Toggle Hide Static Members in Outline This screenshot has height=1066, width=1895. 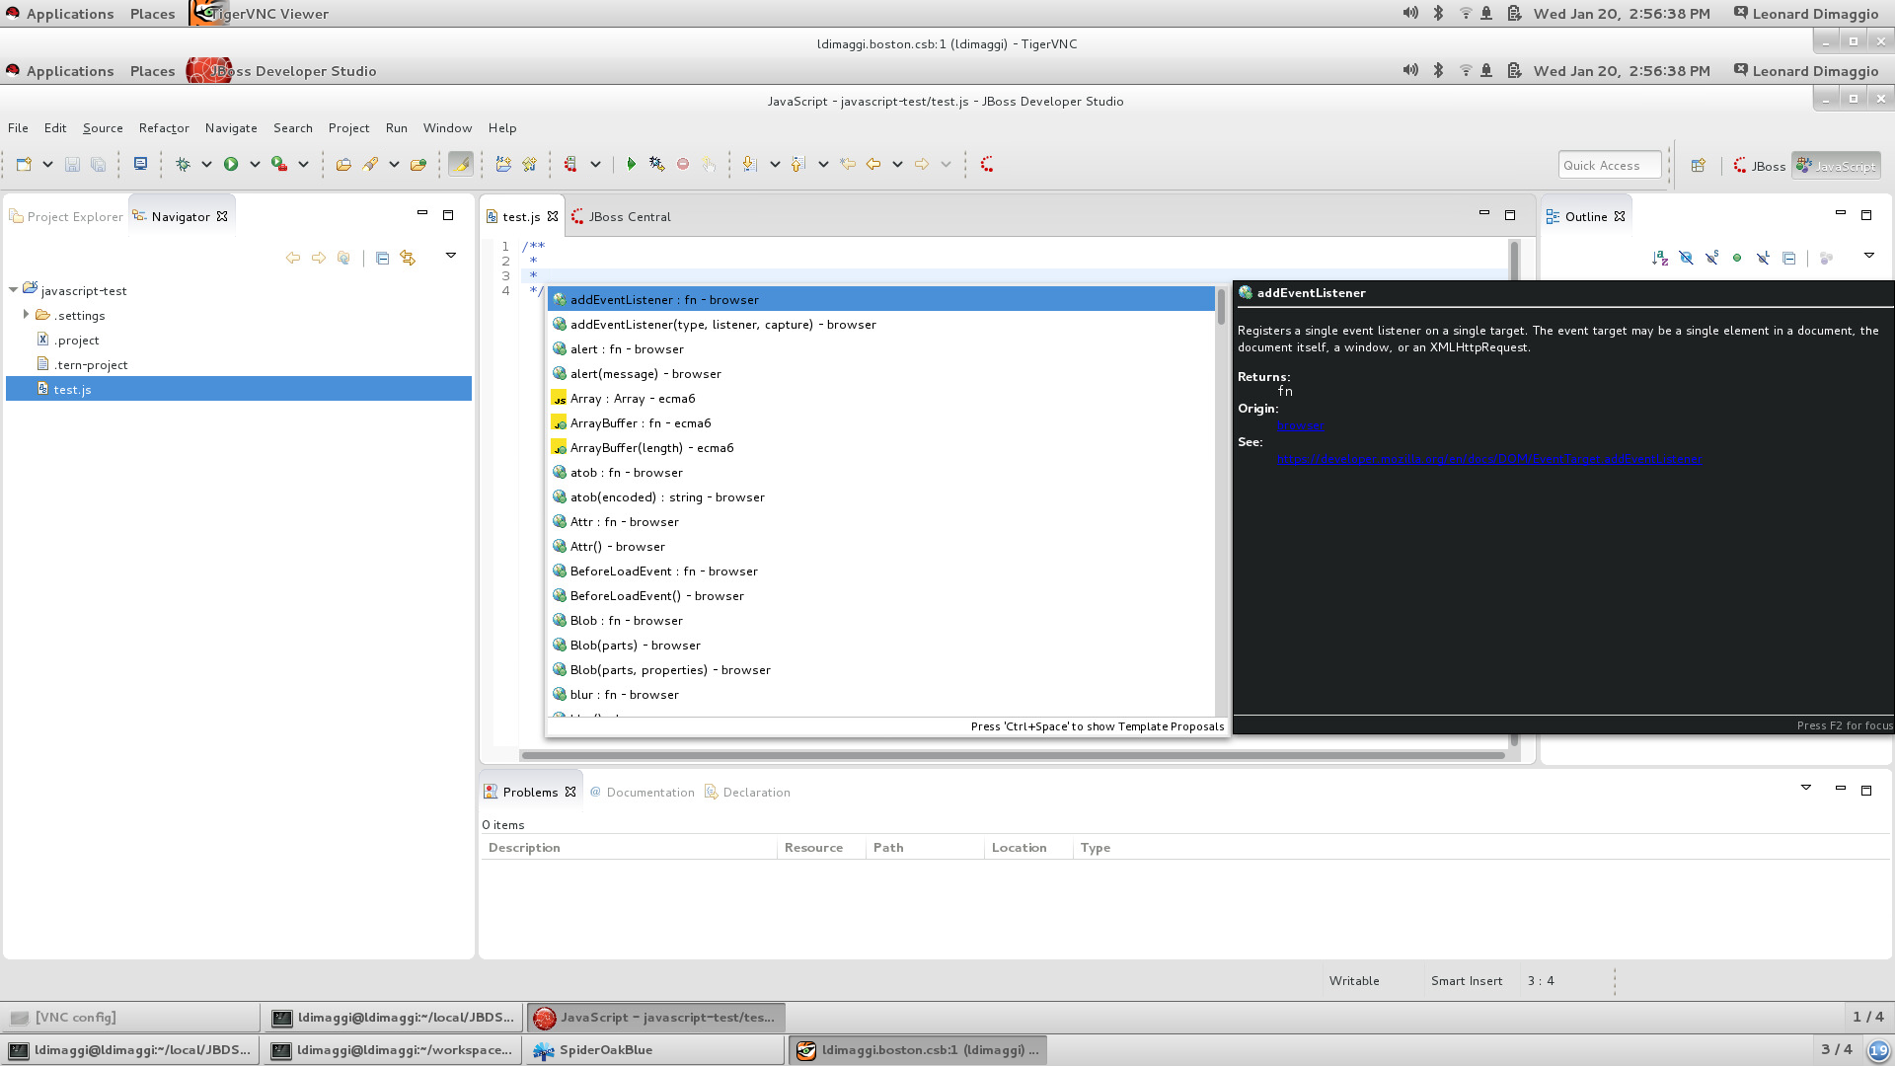[x=1711, y=258]
